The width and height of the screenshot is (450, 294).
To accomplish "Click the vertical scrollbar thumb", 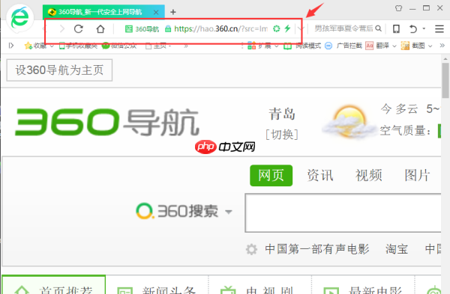I will [445, 81].
